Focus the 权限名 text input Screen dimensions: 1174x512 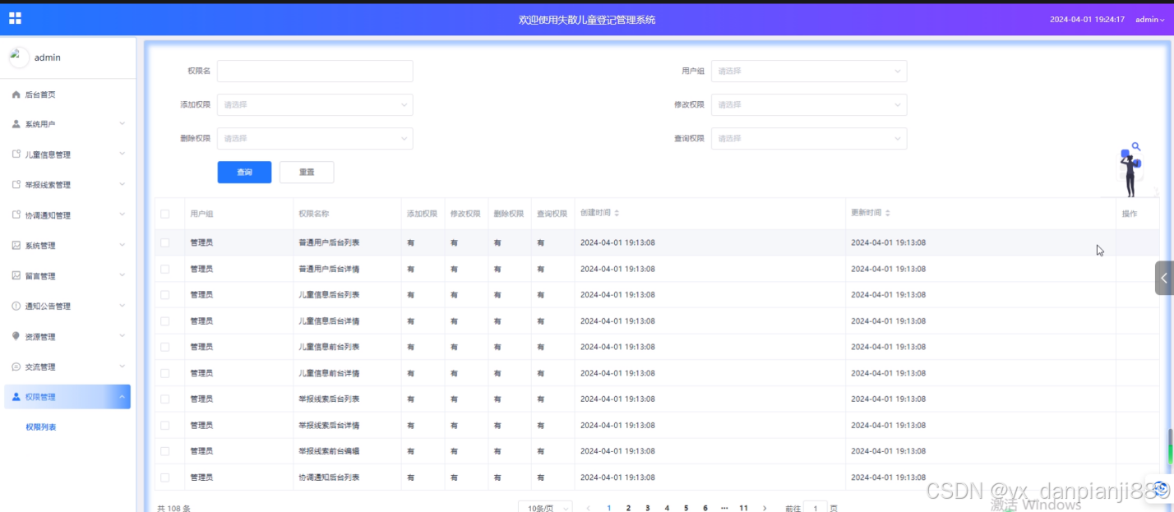pos(315,71)
